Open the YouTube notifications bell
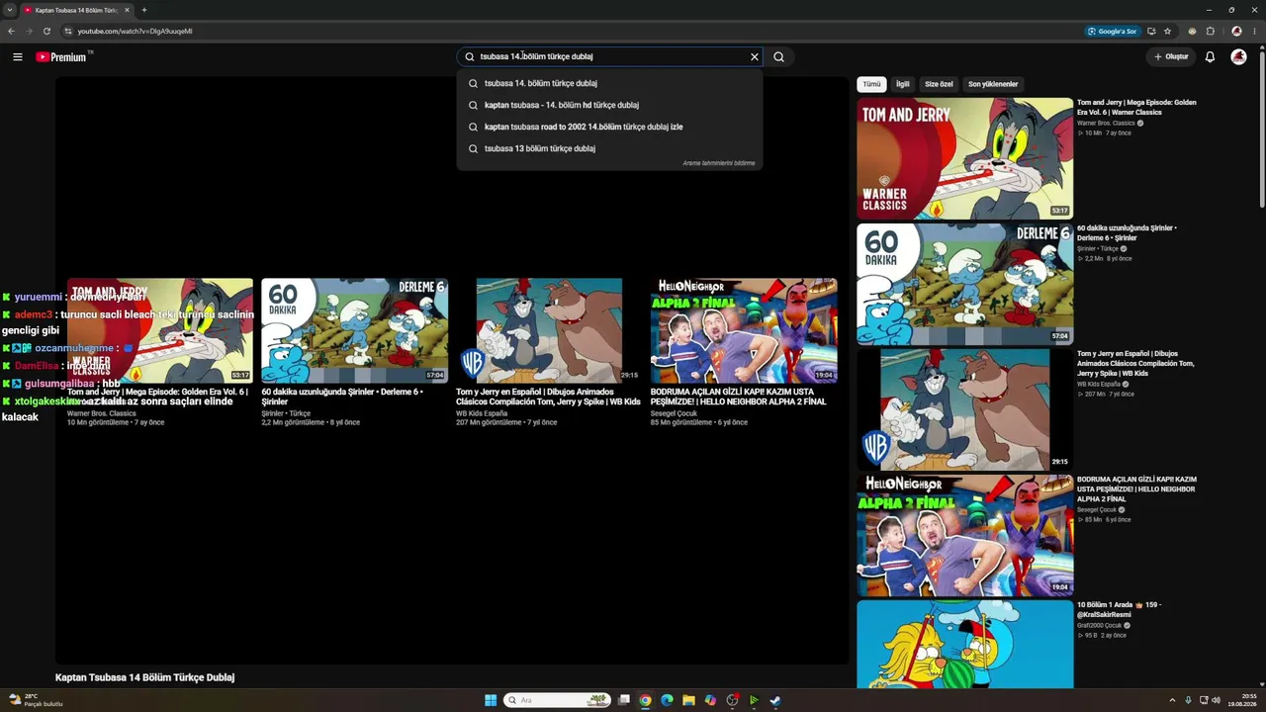1266x712 pixels. (1210, 57)
